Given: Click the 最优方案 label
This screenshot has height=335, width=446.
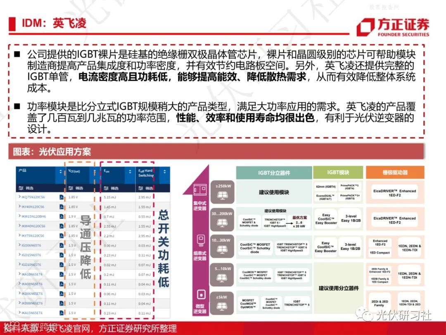Looking at the screenshot, I should [299, 218].
